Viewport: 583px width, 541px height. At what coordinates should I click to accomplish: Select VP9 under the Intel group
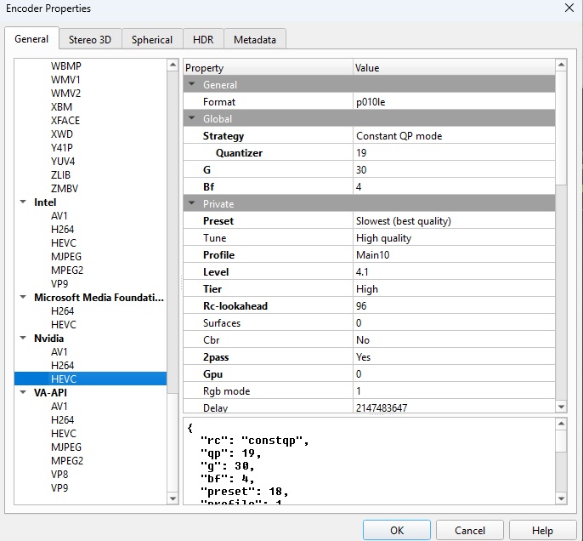click(x=59, y=284)
